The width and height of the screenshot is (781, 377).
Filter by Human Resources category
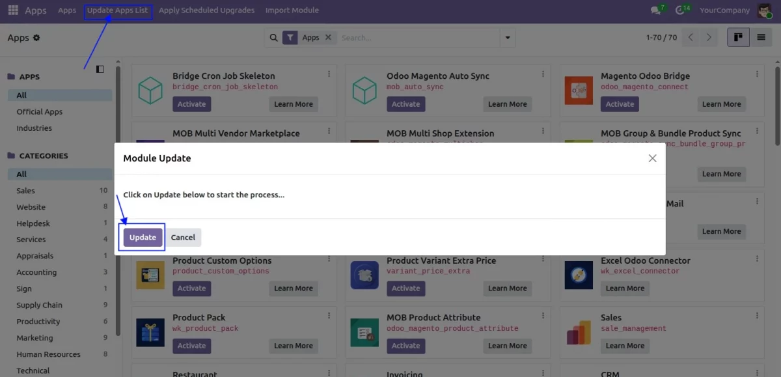[60, 355]
